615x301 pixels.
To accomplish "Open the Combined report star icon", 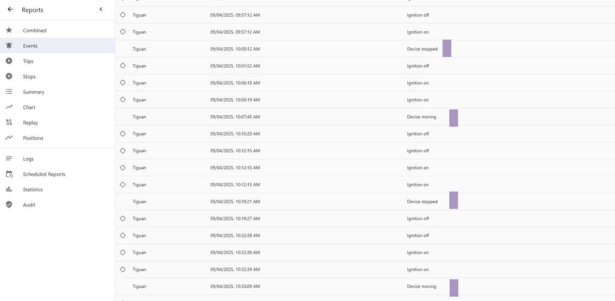I will [9, 31].
